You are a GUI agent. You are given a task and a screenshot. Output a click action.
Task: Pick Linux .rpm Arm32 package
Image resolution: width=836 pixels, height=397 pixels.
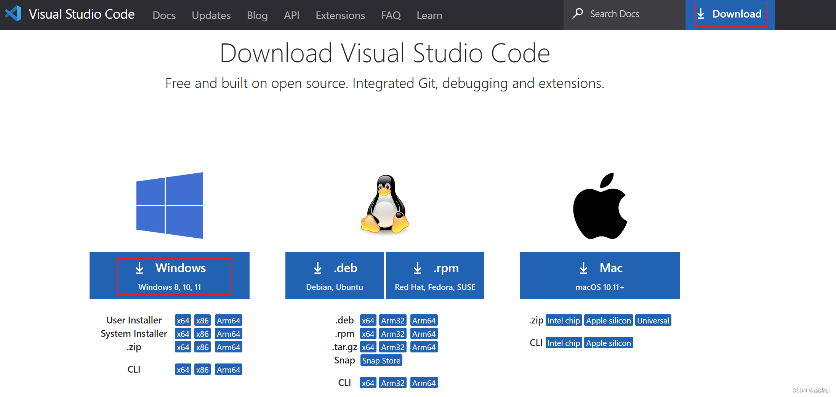[393, 334]
